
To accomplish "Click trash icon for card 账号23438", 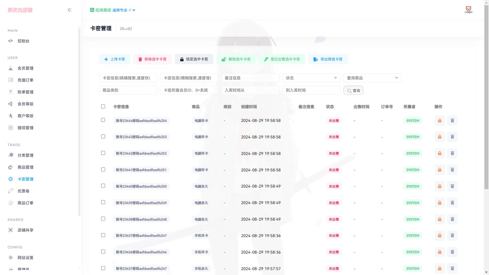I will pos(452,219).
